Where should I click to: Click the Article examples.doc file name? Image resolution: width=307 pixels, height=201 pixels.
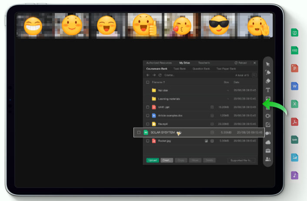pyautogui.click(x=170, y=115)
